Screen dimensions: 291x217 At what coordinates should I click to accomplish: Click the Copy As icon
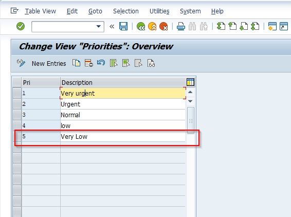coord(76,63)
